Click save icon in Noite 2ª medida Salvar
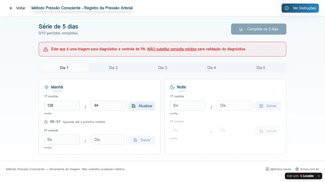The width and height of the screenshot is (325, 182). click(261, 131)
